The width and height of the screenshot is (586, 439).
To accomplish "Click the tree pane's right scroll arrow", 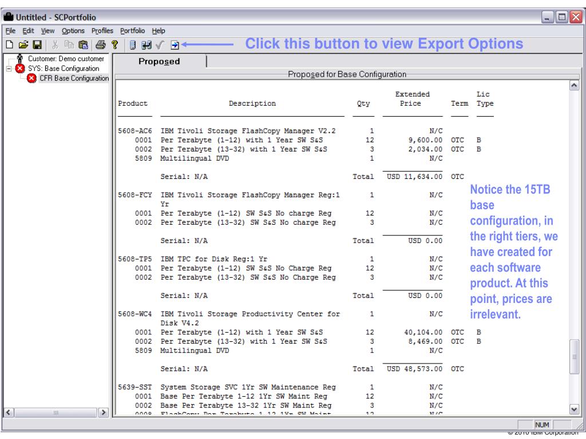I will point(103,413).
